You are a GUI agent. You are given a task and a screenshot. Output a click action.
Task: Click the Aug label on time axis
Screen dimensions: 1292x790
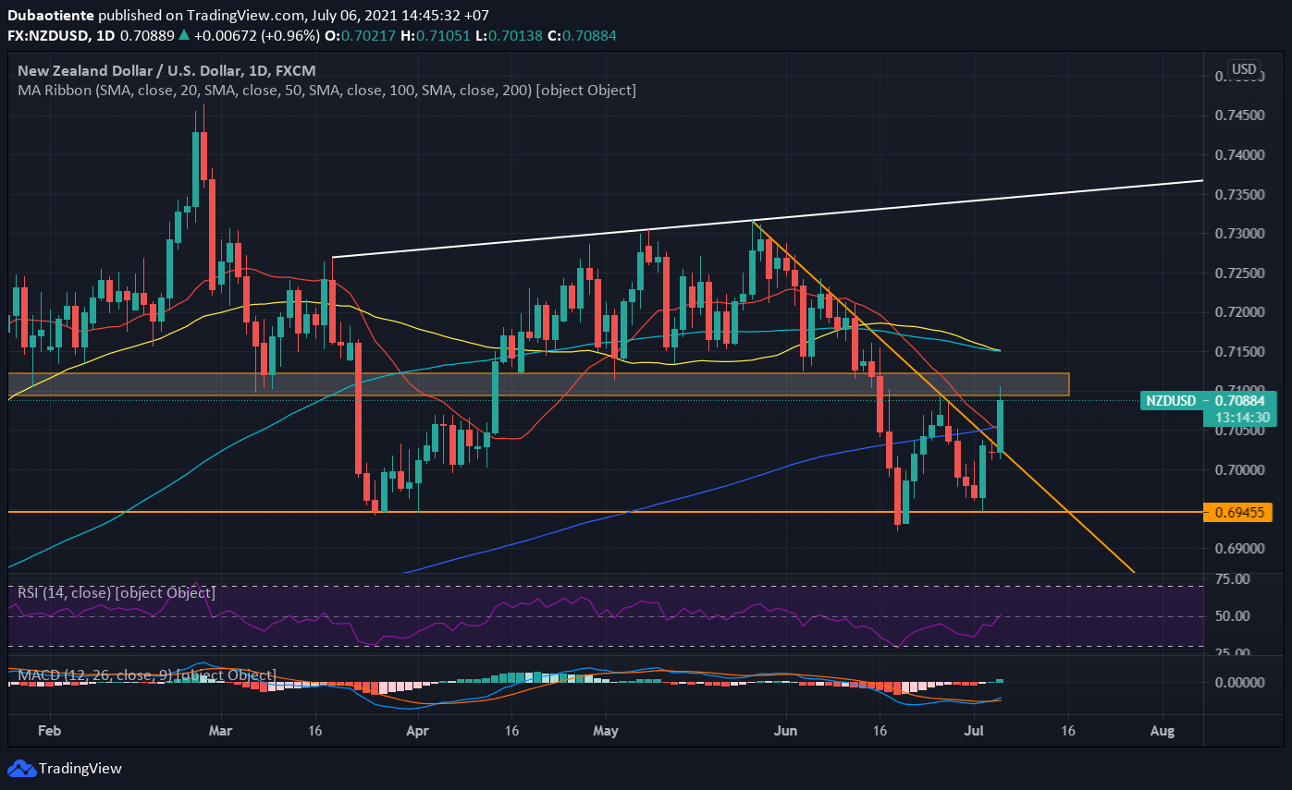coord(1163,731)
